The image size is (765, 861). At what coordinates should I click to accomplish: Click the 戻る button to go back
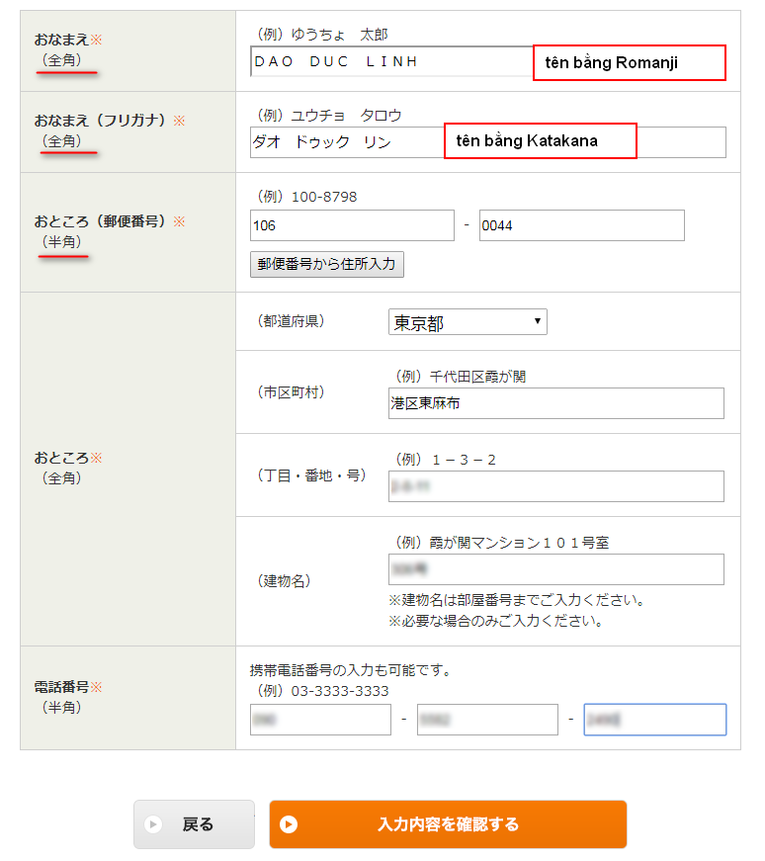tap(194, 824)
